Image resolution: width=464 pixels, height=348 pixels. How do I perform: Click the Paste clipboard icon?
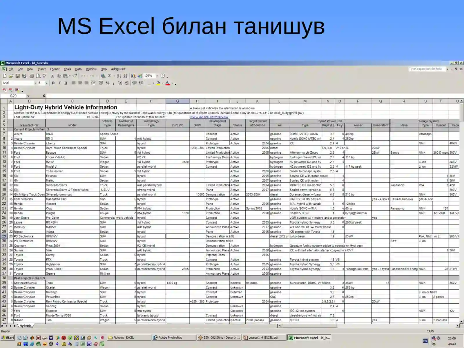coord(65,76)
